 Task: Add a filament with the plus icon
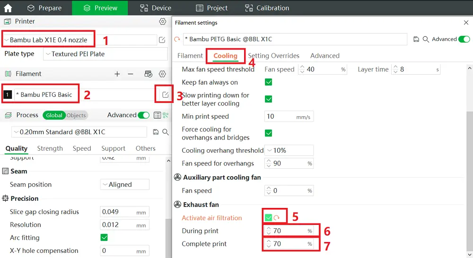coord(117,74)
